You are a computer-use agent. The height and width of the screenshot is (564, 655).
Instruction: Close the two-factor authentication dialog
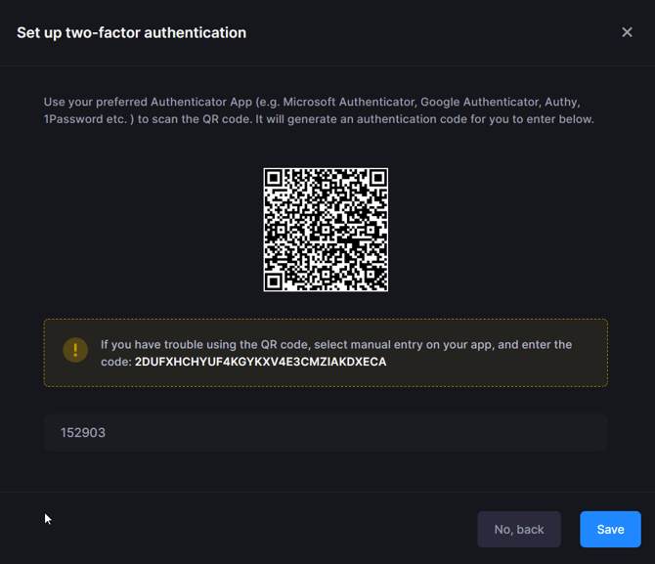(x=627, y=32)
